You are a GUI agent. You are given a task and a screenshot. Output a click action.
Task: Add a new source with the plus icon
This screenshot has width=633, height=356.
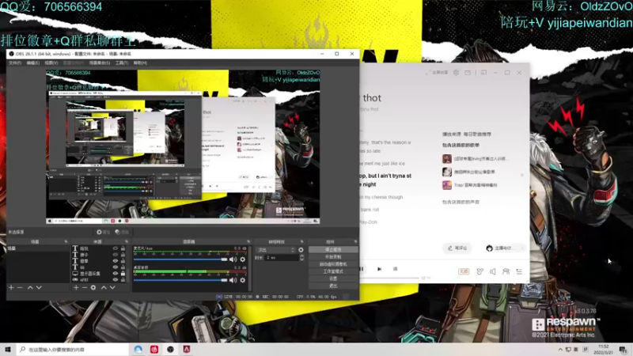coord(76,287)
